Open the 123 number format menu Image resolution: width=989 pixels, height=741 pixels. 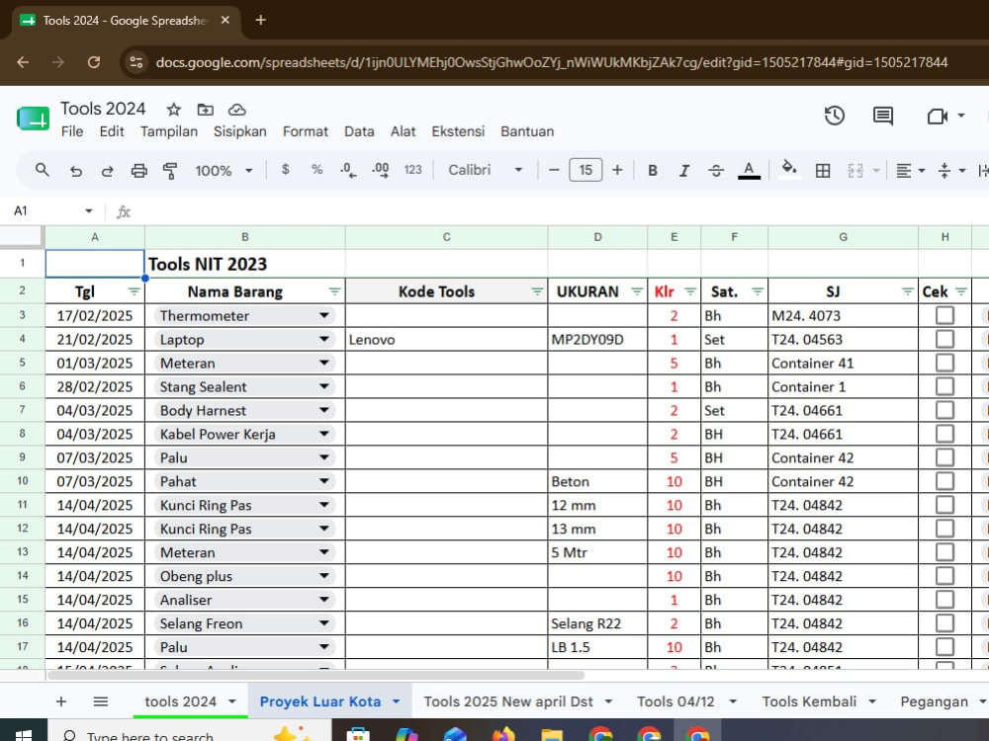(413, 170)
